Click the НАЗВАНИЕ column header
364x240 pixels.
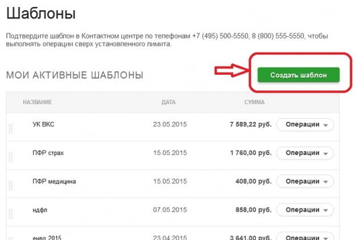[38, 102]
